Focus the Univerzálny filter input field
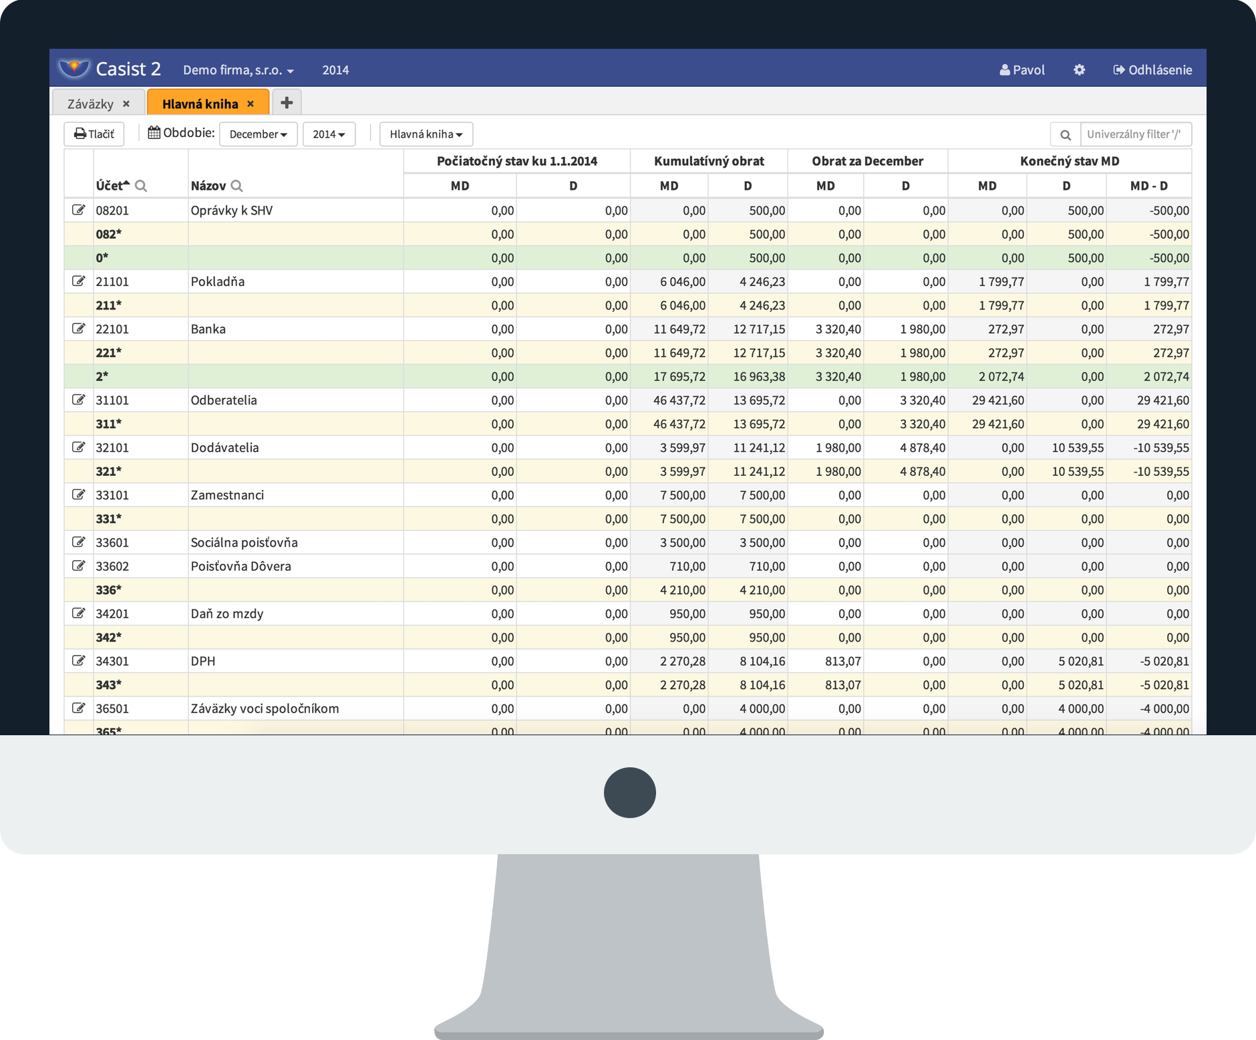Screen dimensions: 1256x1040 (x=1134, y=134)
